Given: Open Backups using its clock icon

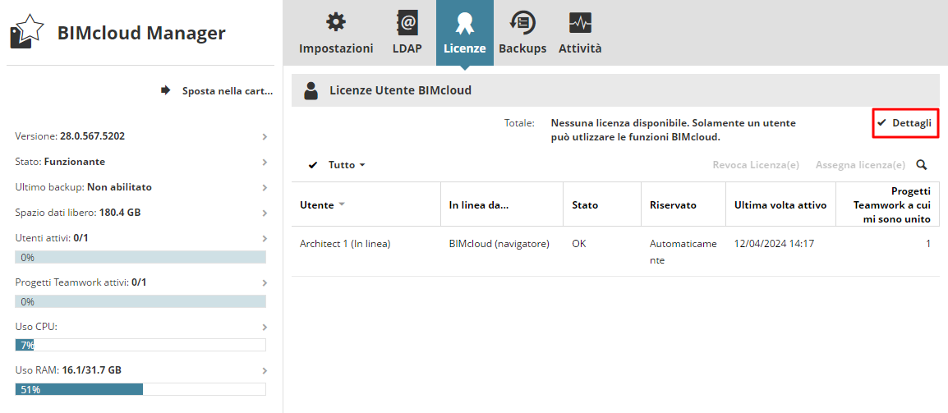Looking at the screenshot, I should click(x=522, y=22).
